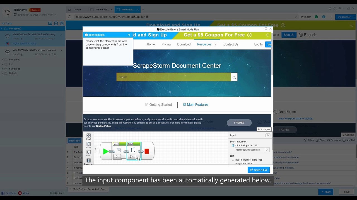Select the Dropdown component in the components docker
357x200 pixels.
[88, 161]
